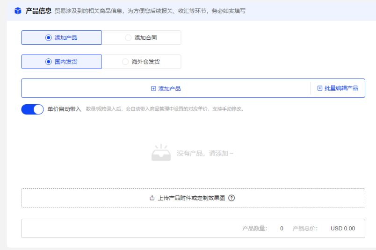Click the 单价自动带入 label text

pyautogui.click(x=64, y=109)
